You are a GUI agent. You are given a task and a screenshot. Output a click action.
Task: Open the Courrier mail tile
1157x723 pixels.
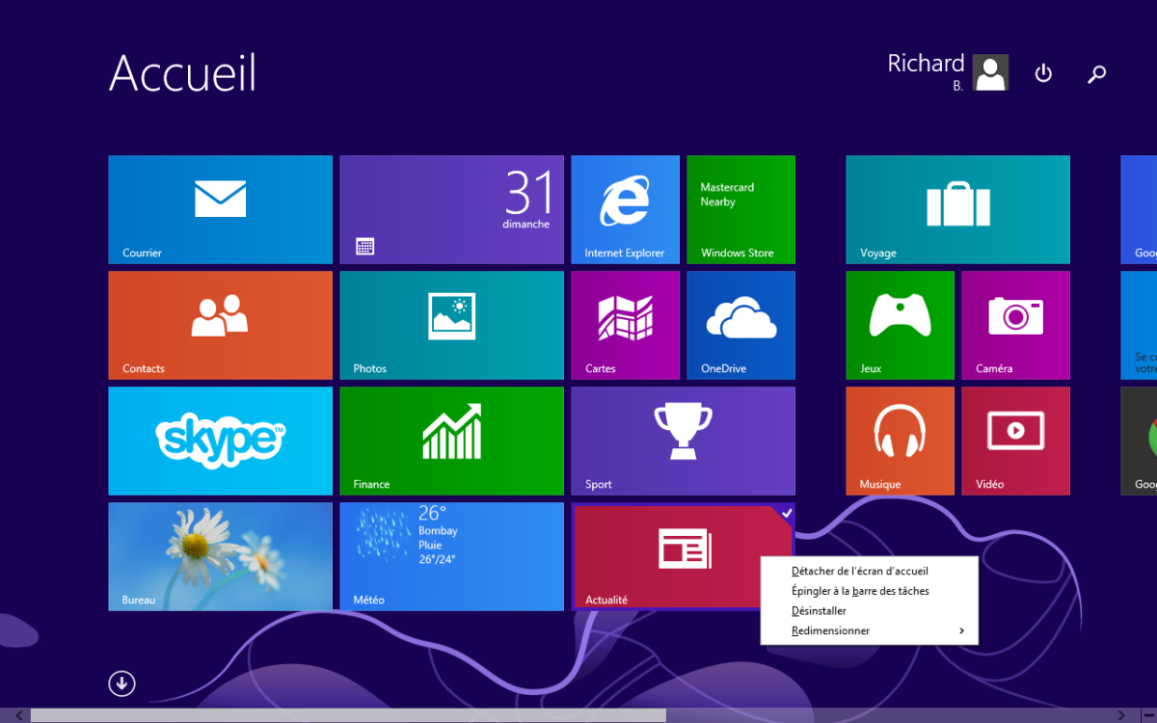pos(221,209)
